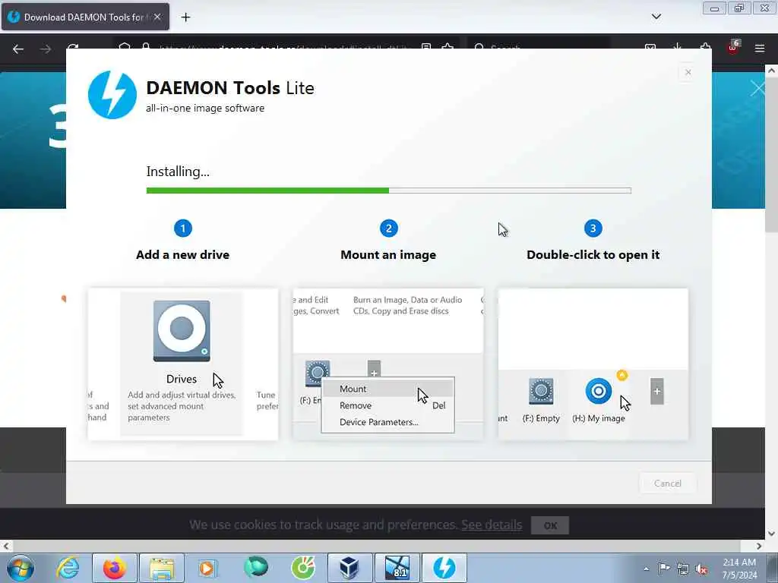The height and width of the screenshot is (583, 778).
Task: Click the horizontal scrollbar left arrow
Action: 5,547
